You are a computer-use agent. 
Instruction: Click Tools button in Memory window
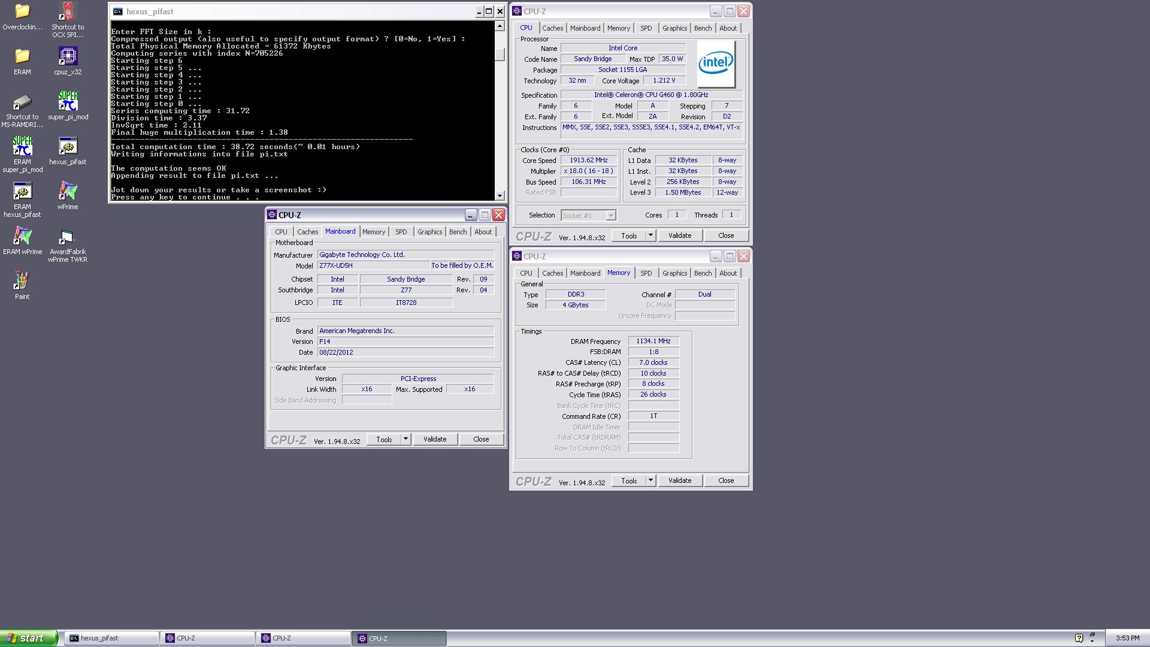click(x=629, y=480)
